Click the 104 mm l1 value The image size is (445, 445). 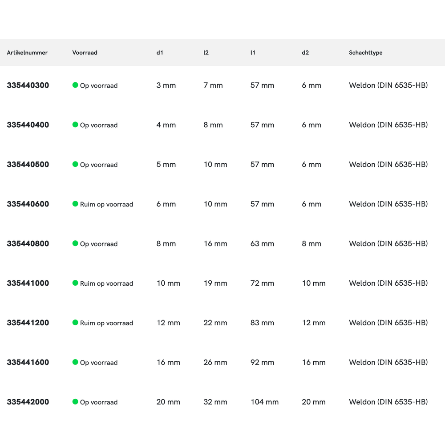coord(264,402)
